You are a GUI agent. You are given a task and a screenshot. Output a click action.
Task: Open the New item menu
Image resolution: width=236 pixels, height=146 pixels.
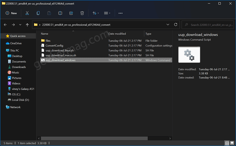click(11, 13)
